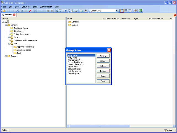Click the Check Out down-arrow icon
Image resolution: width=177 pixels, height=133 pixels.
82,11
